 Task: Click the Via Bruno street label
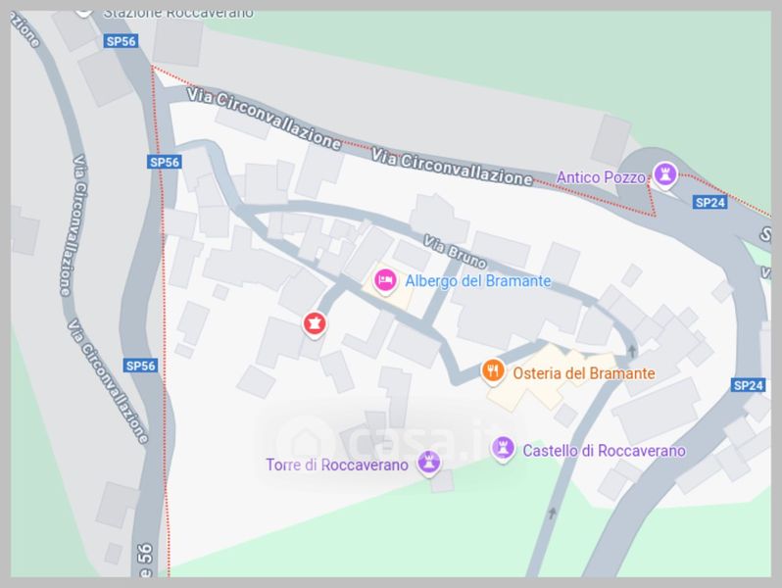click(455, 252)
